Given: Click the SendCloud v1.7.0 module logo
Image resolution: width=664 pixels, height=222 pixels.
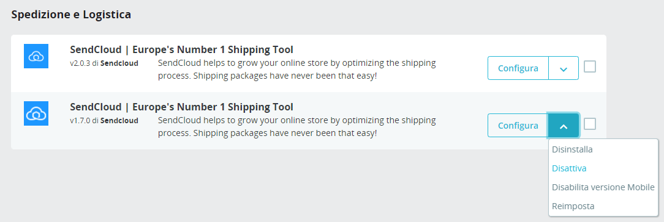Looking at the screenshot, I should tap(36, 113).
